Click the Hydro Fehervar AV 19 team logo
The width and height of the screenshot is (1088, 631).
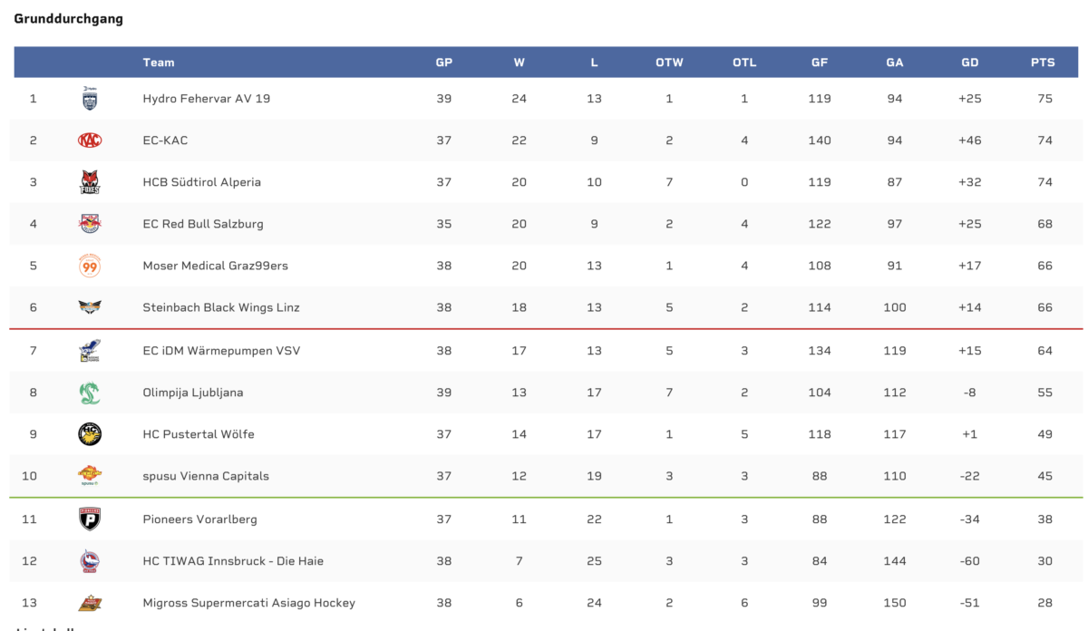[90, 99]
